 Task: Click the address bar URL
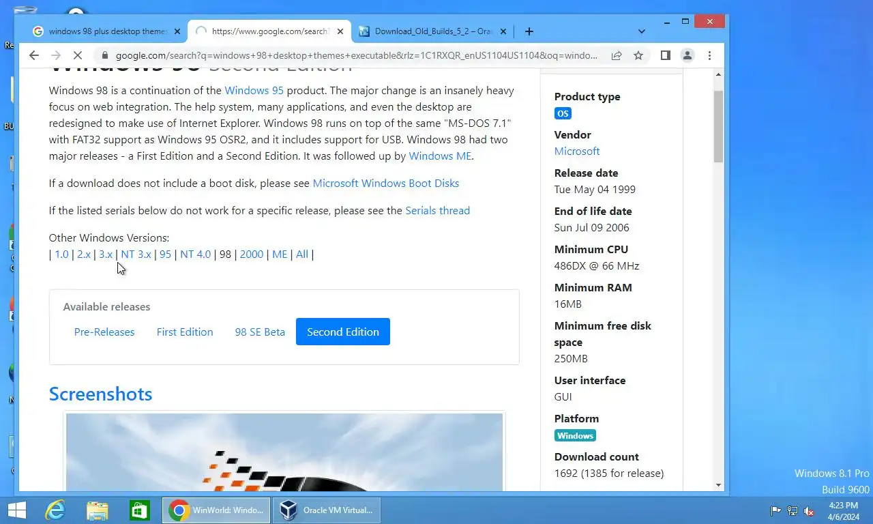click(356, 55)
